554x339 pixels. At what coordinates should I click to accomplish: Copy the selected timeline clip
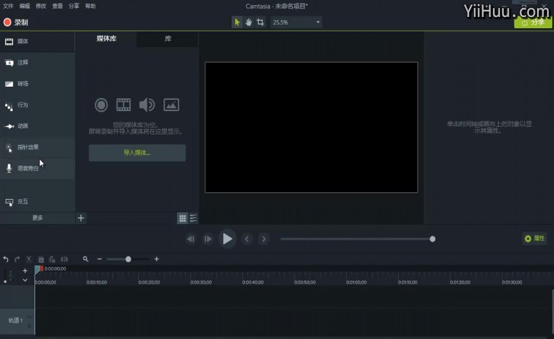click(41, 259)
